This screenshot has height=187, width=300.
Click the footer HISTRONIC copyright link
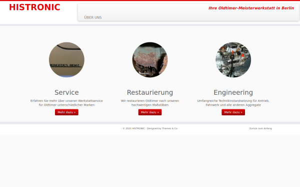point(138,129)
